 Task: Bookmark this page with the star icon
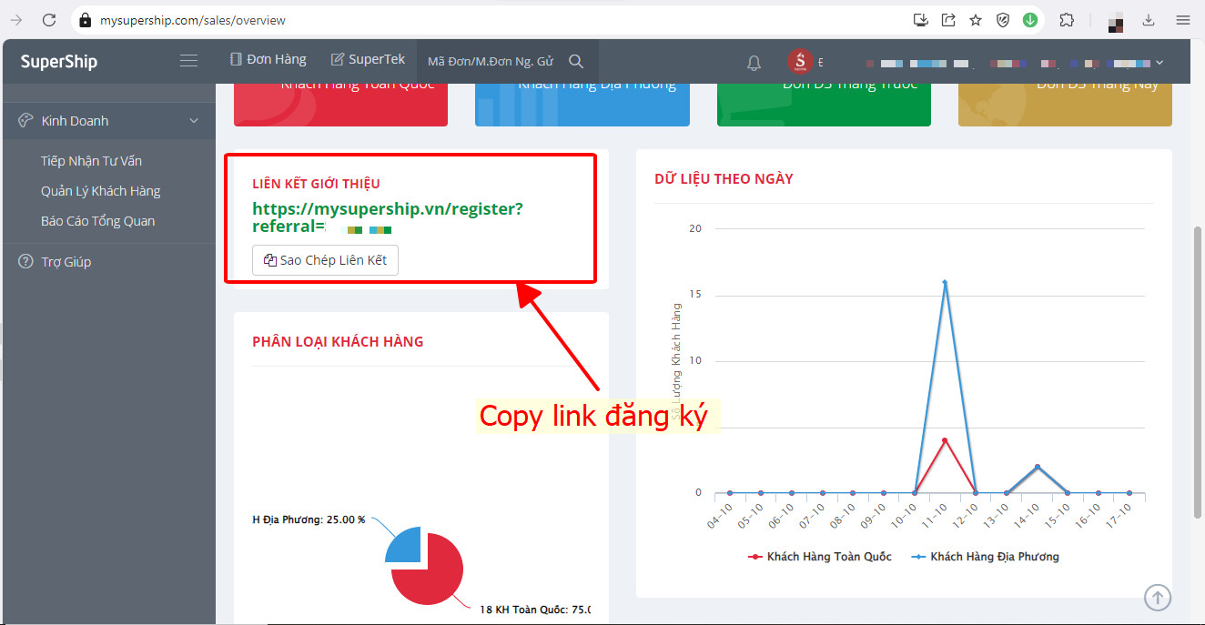(x=976, y=19)
